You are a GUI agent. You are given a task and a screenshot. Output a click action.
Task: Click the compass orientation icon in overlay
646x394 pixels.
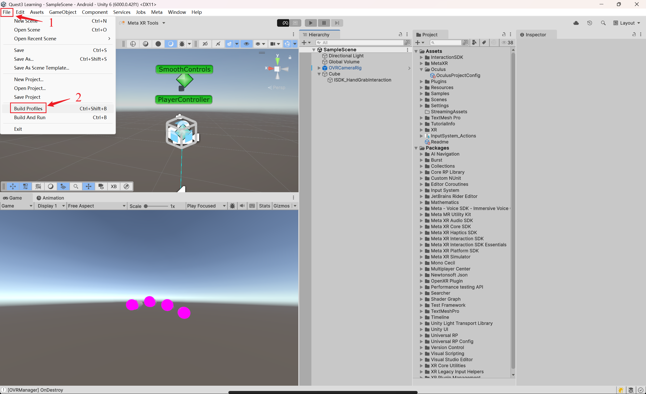126,186
